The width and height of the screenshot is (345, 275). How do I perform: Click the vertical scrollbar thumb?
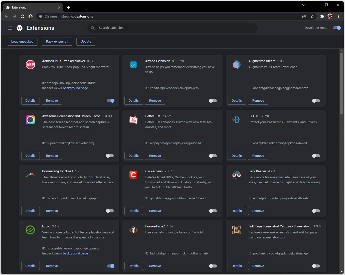click(x=341, y=83)
